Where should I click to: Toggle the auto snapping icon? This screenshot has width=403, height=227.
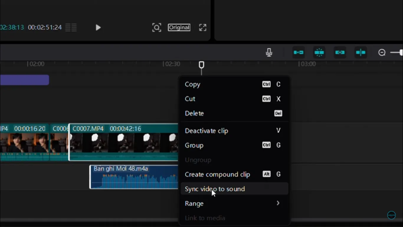(x=319, y=53)
